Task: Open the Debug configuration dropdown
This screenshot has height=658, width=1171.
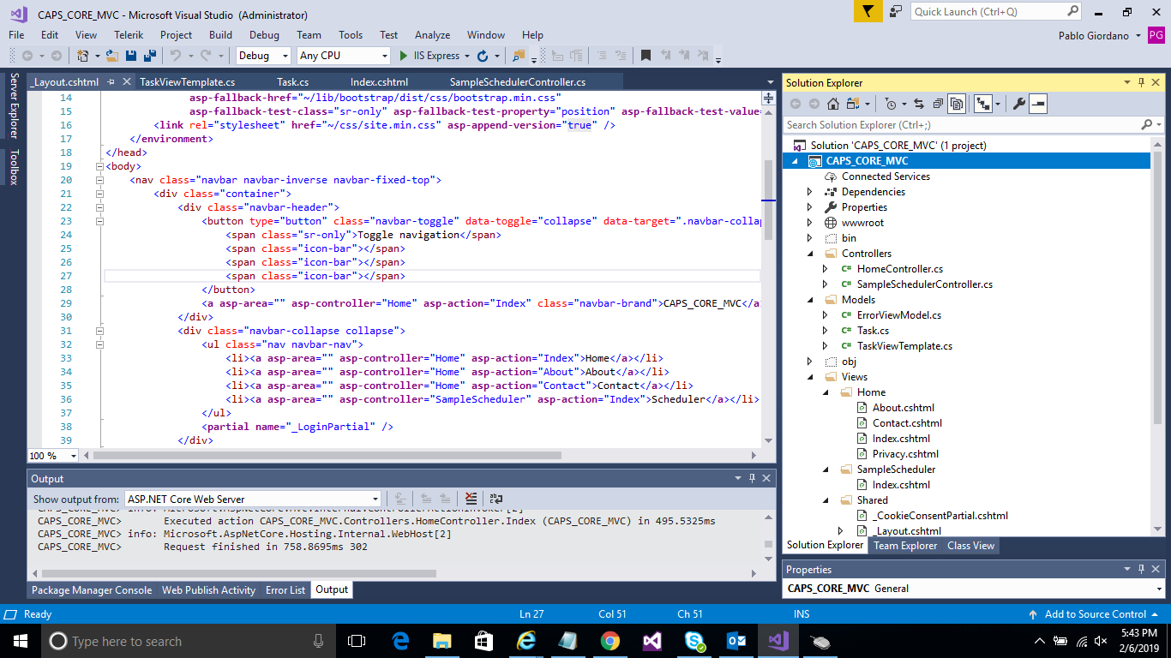Action: [x=264, y=56]
